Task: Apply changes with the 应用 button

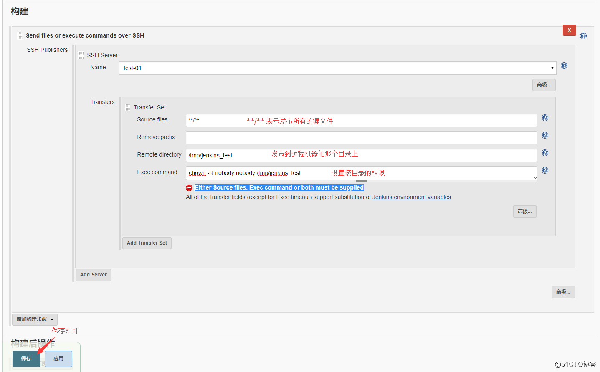Action: point(58,359)
